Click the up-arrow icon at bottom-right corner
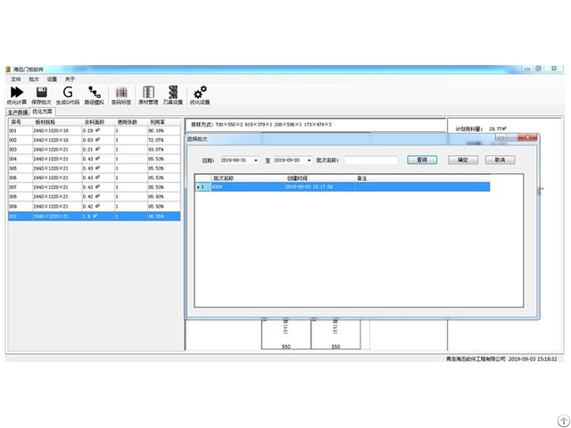This screenshot has height=428, width=571. pos(564,421)
